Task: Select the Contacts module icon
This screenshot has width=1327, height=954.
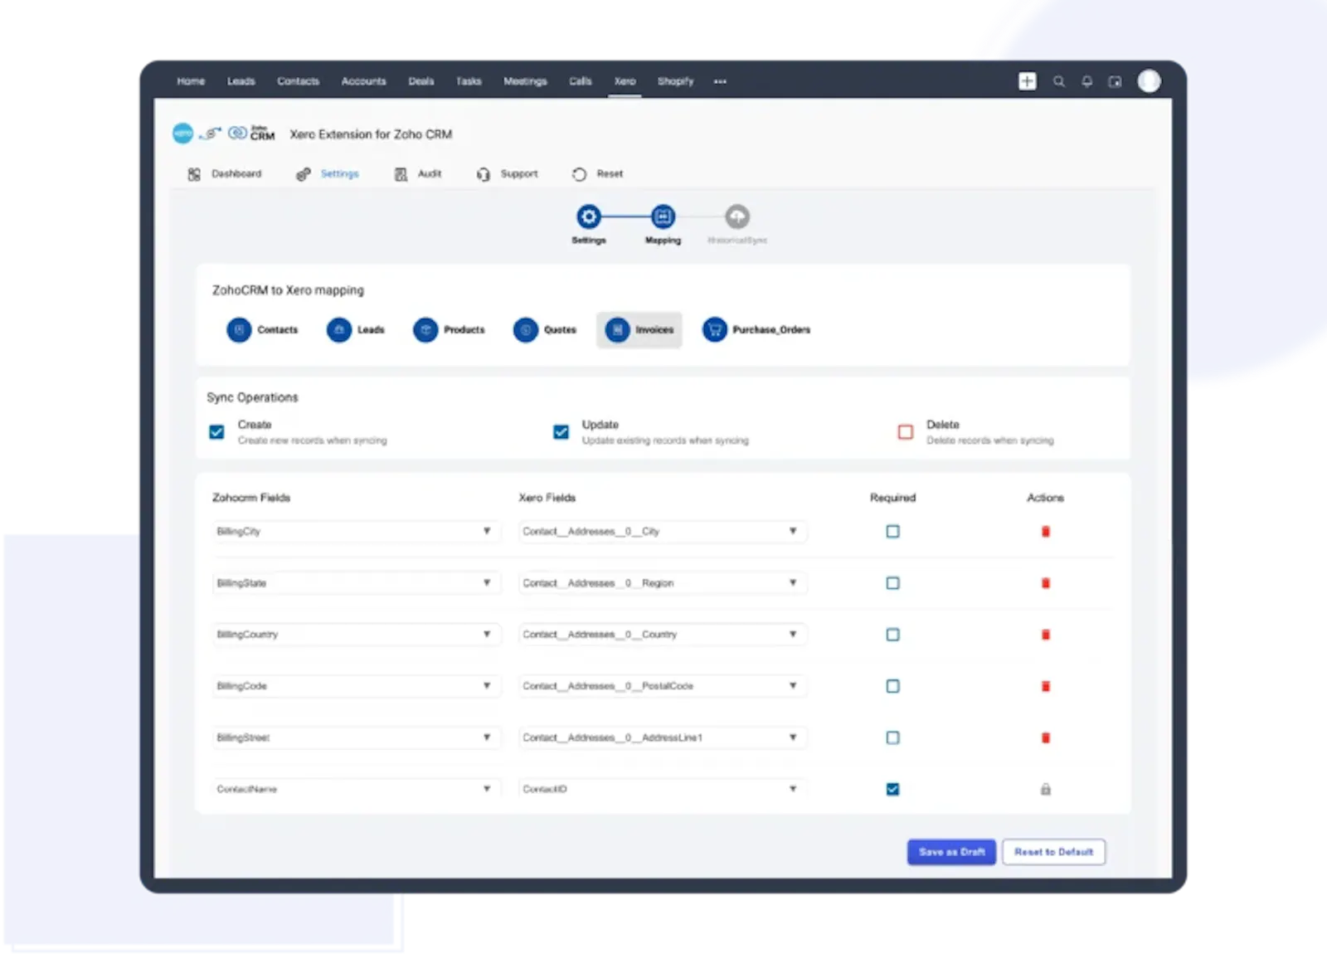Action: pos(239,329)
